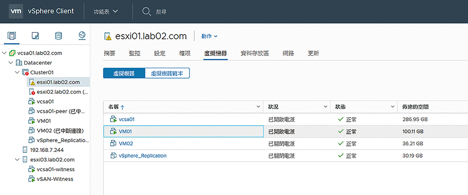The width and height of the screenshot is (468, 195).
Task: Switch to the 更新 tab
Action: 314,53
